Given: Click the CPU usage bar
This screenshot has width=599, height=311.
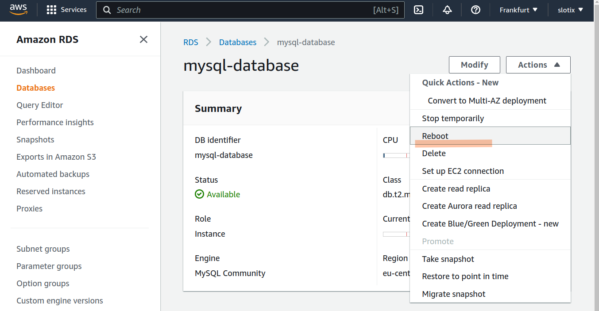Looking at the screenshot, I should (x=396, y=155).
